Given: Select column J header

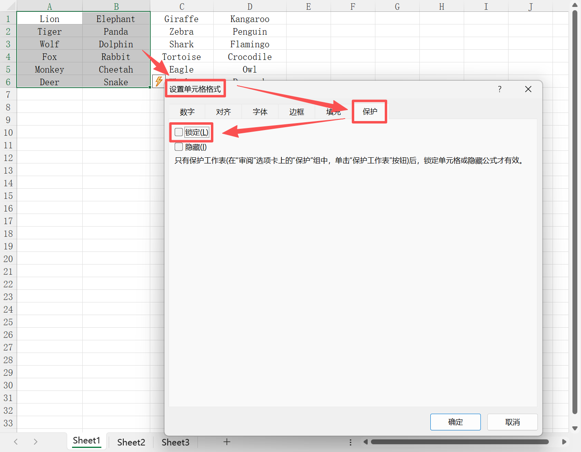Looking at the screenshot, I should coord(530,6).
